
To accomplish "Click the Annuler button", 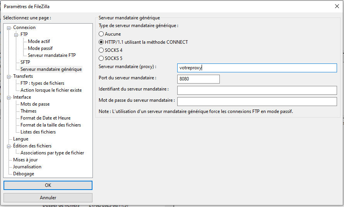I will tap(48, 198).
